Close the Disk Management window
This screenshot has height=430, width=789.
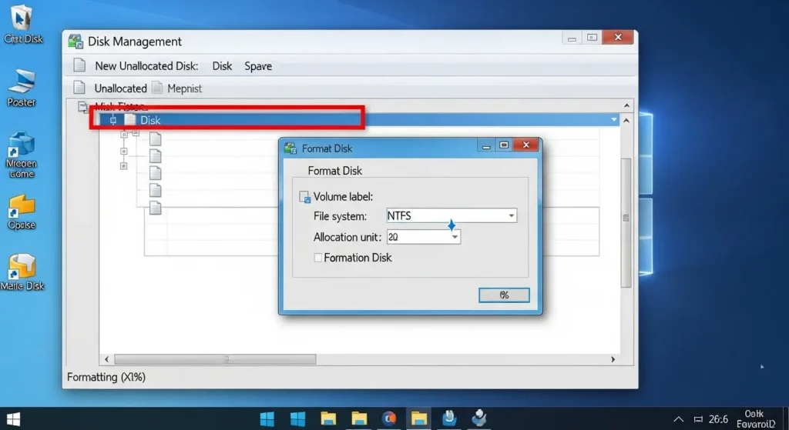[x=618, y=37]
